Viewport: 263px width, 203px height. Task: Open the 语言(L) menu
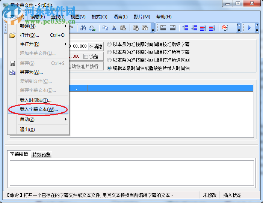coord(121,17)
